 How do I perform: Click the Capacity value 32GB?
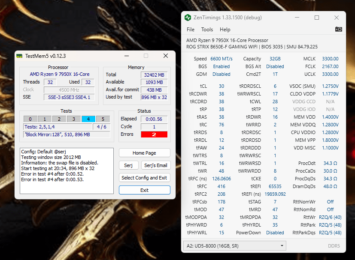point(275,59)
